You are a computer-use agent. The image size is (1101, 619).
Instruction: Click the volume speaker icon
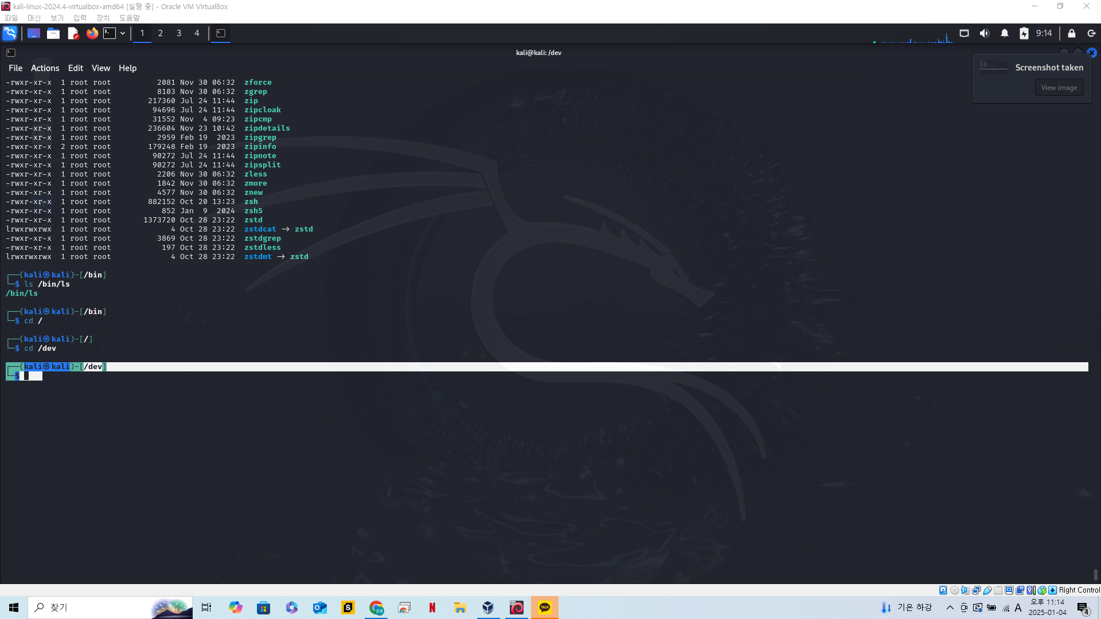(985, 33)
